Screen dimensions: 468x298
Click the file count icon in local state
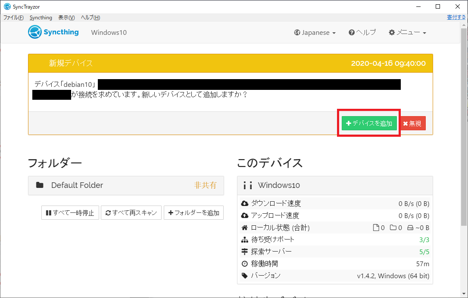coord(376,228)
